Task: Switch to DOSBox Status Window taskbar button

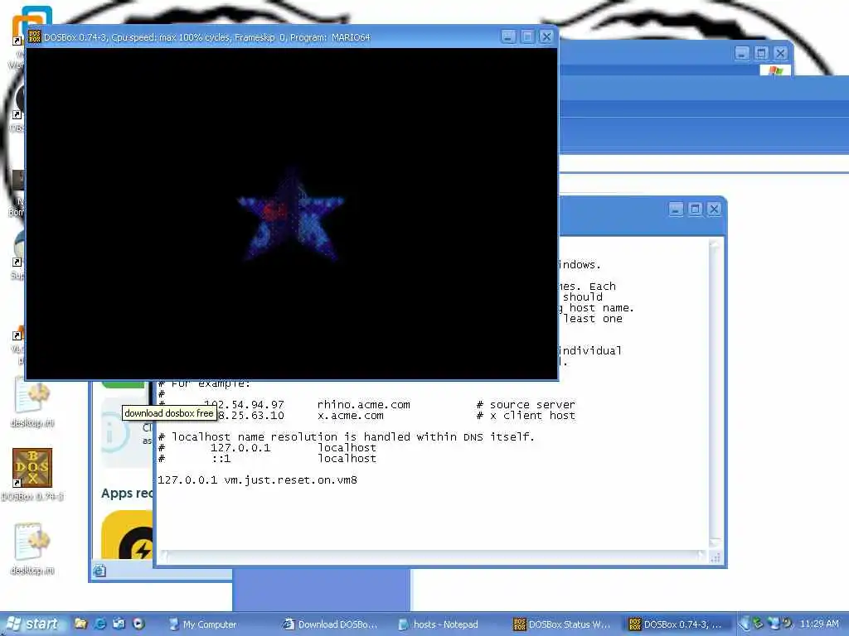Action: pos(562,624)
